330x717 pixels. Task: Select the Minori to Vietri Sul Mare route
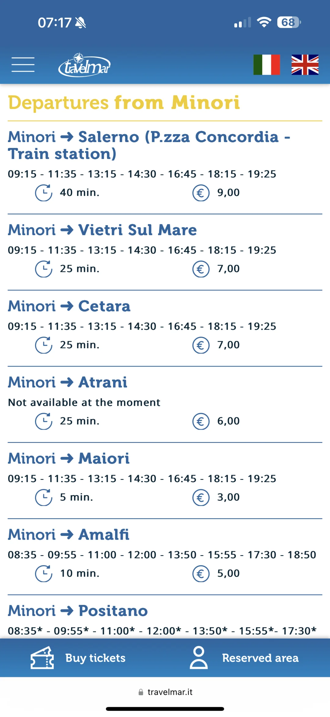(102, 230)
